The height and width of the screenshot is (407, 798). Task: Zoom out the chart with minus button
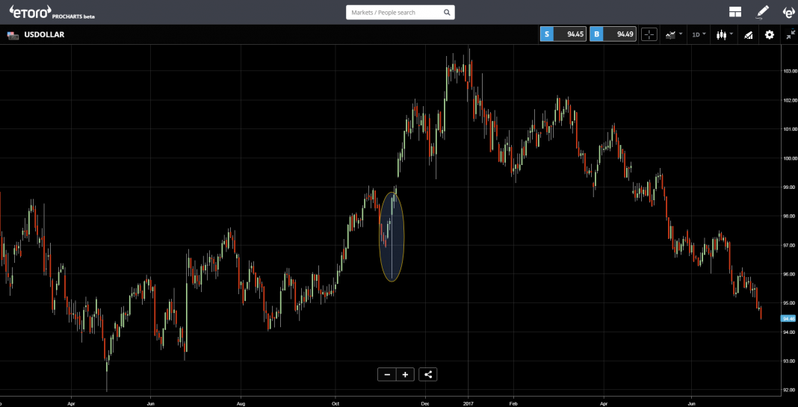387,374
